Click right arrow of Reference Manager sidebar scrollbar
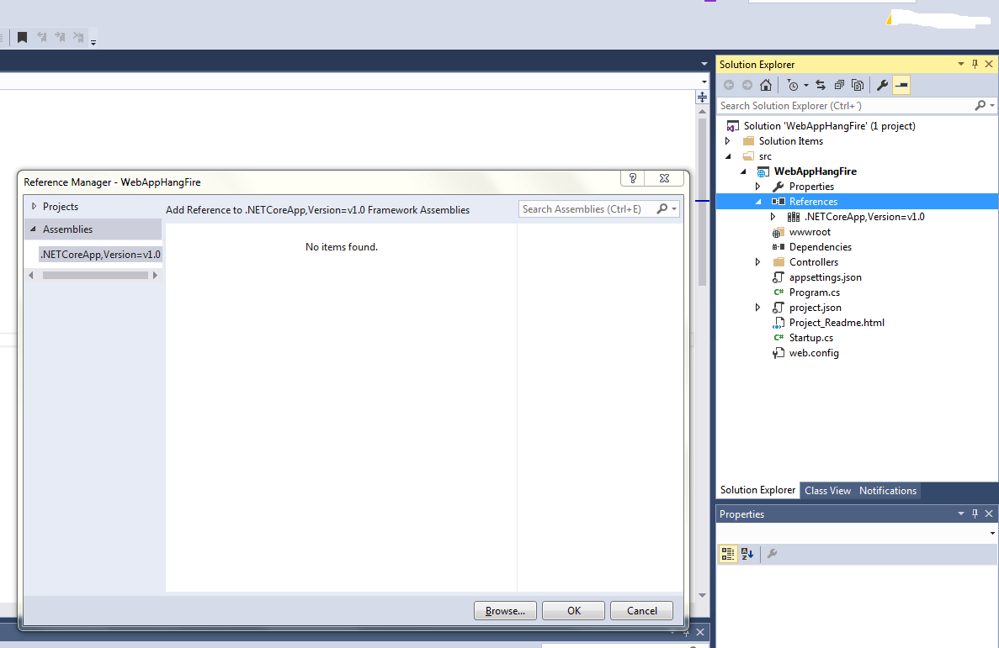 tap(155, 275)
